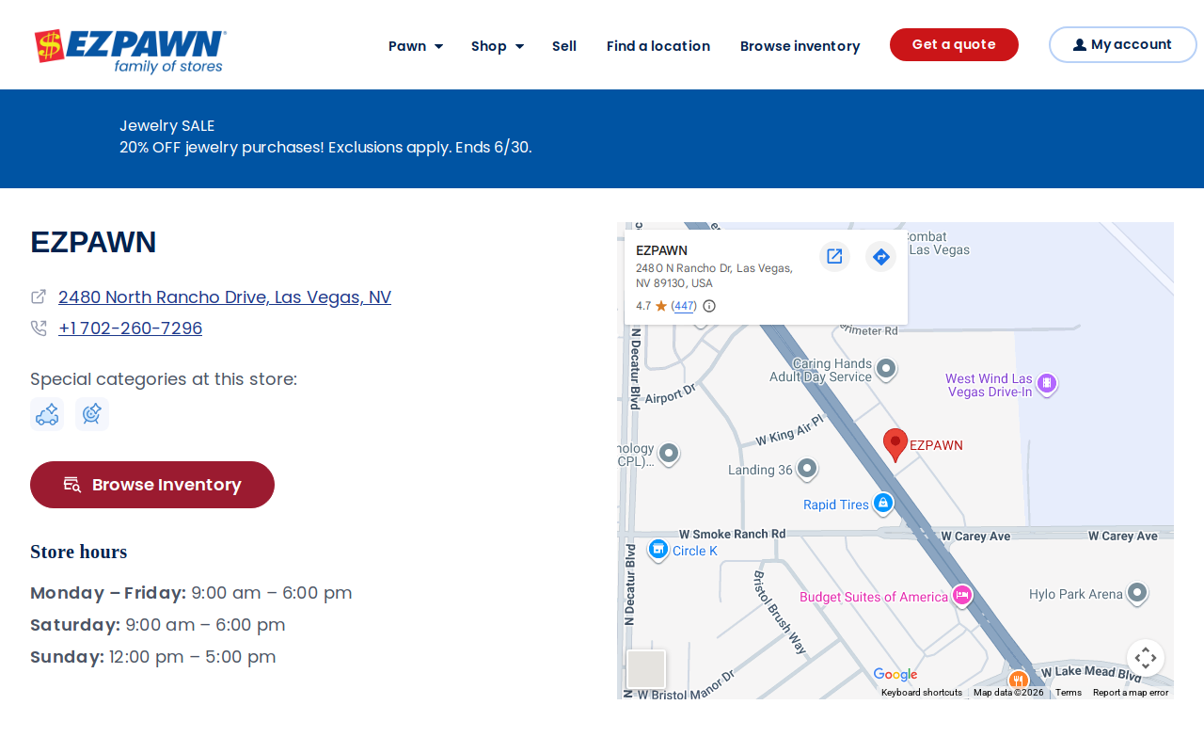Open the map Terms link

point(1069,693)
